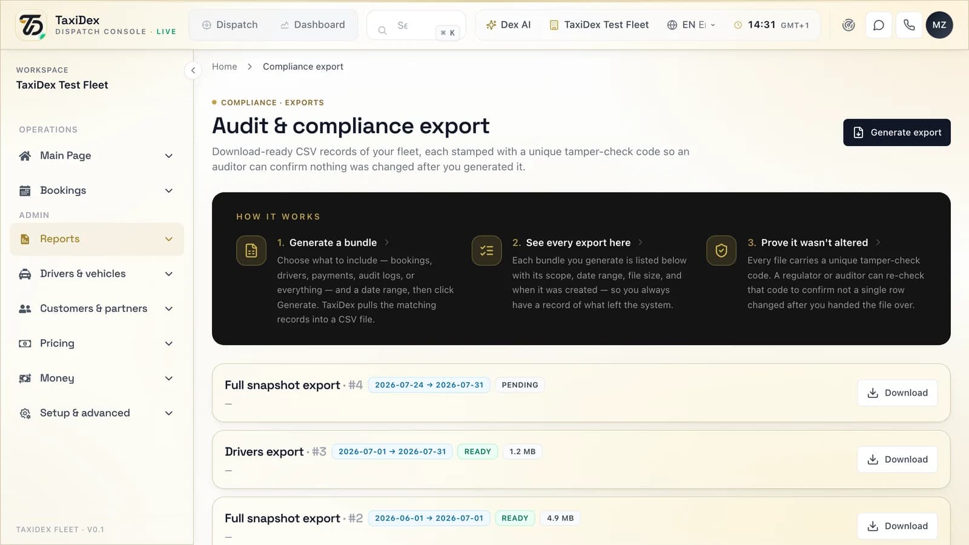This screenshot has width=969, height=545.
Task: Click the Customers & partners people icon
Action: tap(25, 309)
